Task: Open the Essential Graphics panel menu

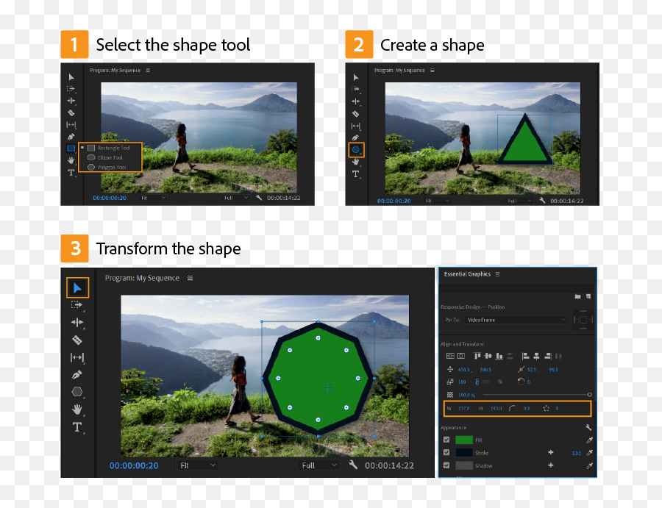Action: [x=498, y=274]
